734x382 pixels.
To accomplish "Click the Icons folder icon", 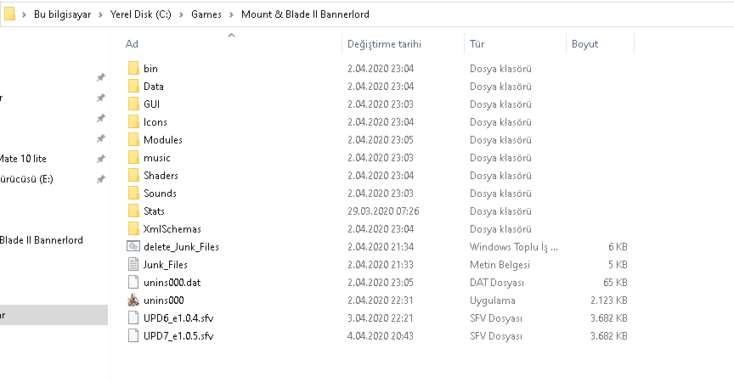I will point(133,121).
